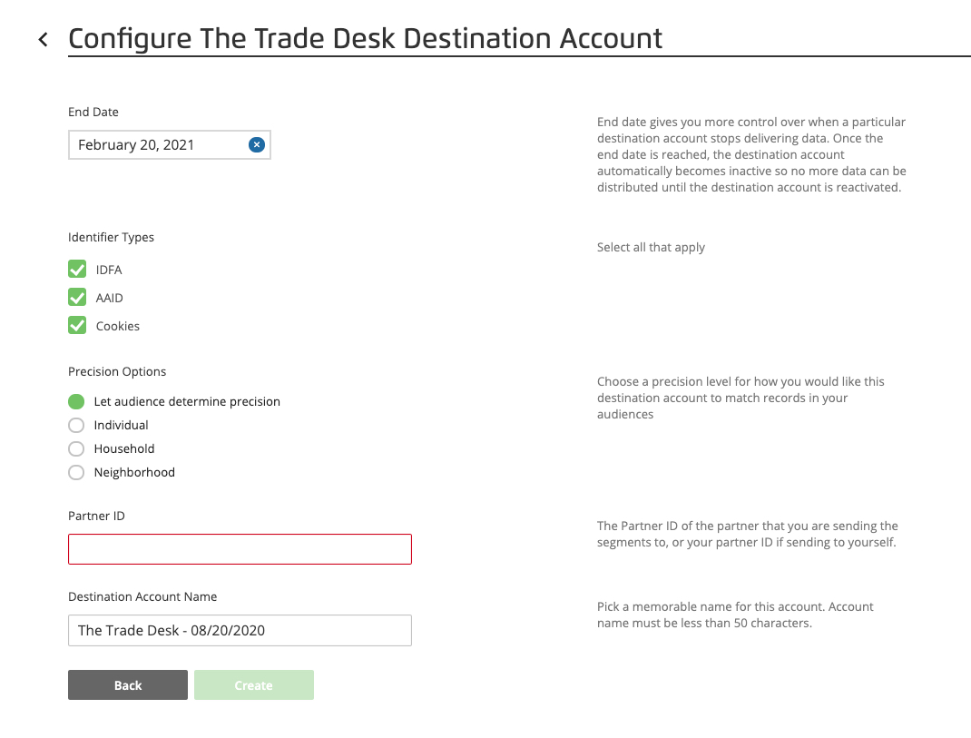Go back using the left chevron icon
Image resolution: width=971 pixels, height=738 pixels.
(x=43, y=40)
